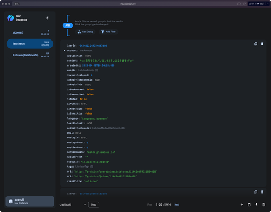Click the isReblogged false value

point(89,109)
